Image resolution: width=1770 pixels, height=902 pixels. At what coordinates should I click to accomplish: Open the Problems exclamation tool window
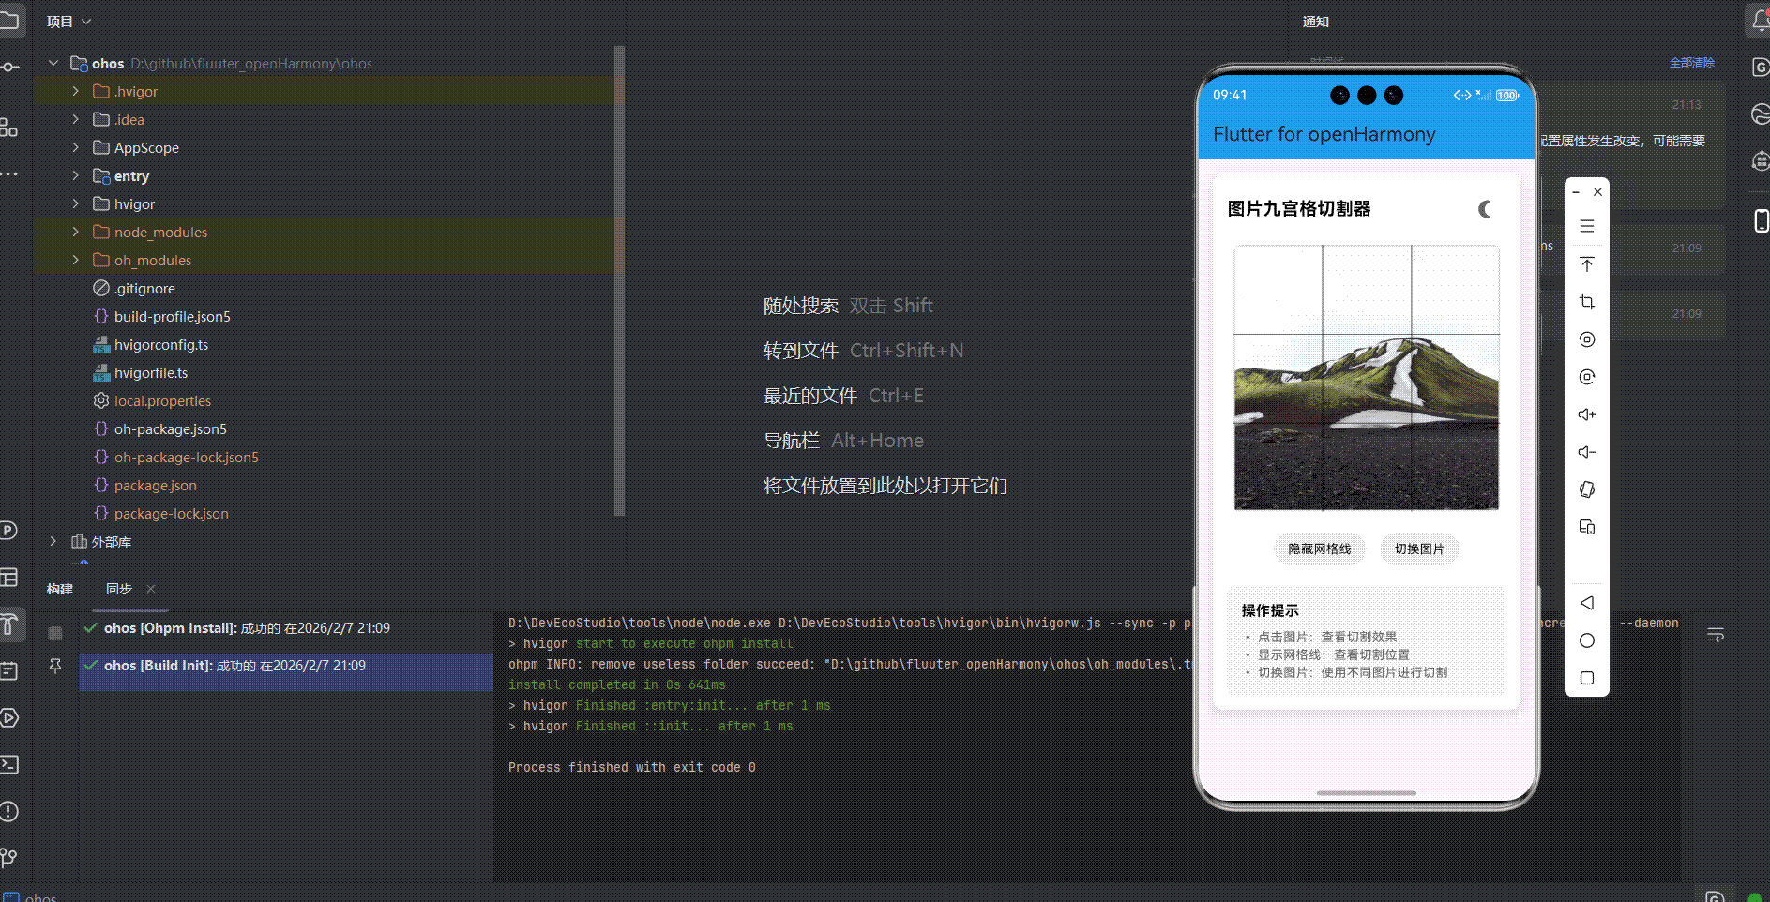pyautogui.click(x=8, y=811)
